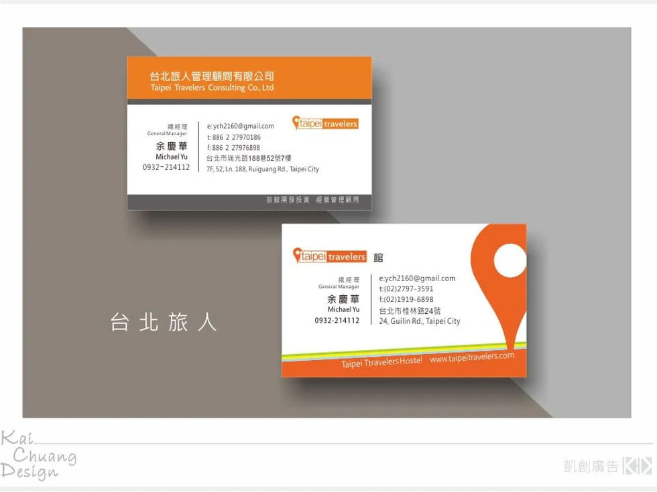Click the taipei travelers logo on the top card
The height and width of the screenshot is (492, 657).
(325, 123)
